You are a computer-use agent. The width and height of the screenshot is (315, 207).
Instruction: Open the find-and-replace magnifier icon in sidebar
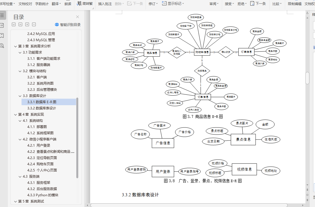[x=2, y=46]
